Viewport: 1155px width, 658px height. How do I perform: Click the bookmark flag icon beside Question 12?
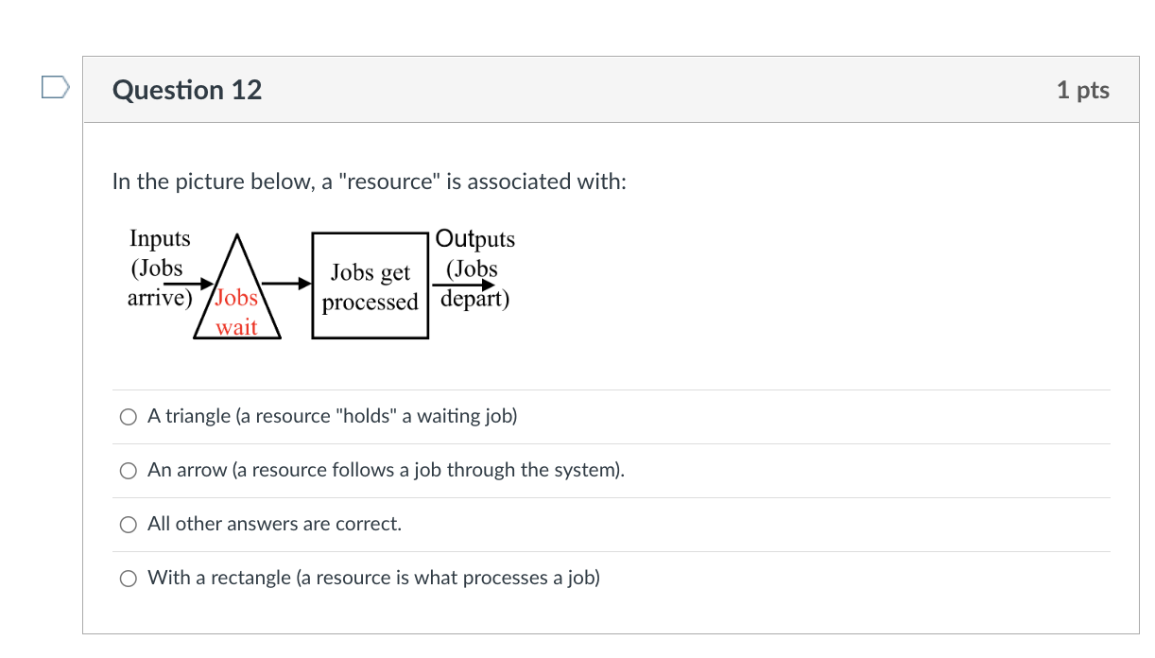coord(56,86)
